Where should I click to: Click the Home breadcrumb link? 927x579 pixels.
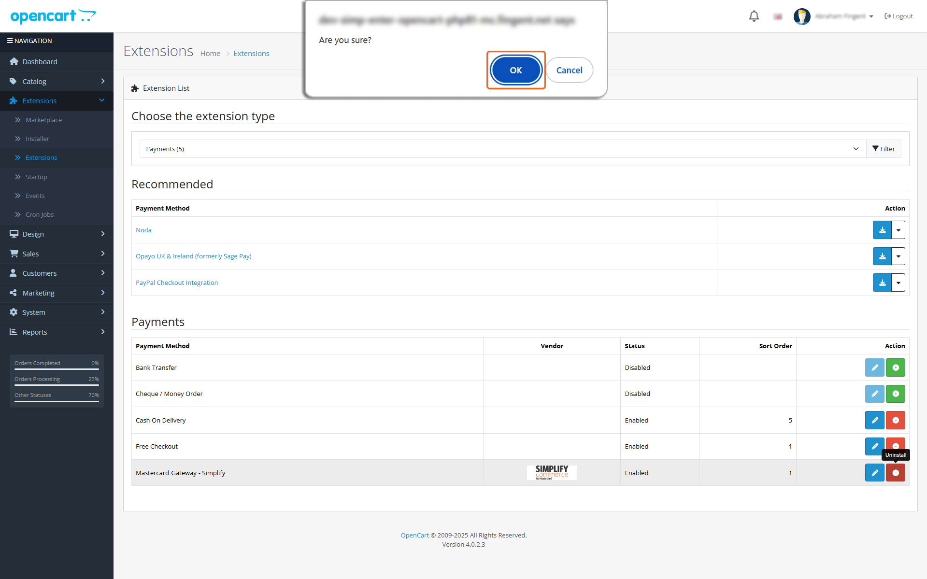click(x=210, y=54)
